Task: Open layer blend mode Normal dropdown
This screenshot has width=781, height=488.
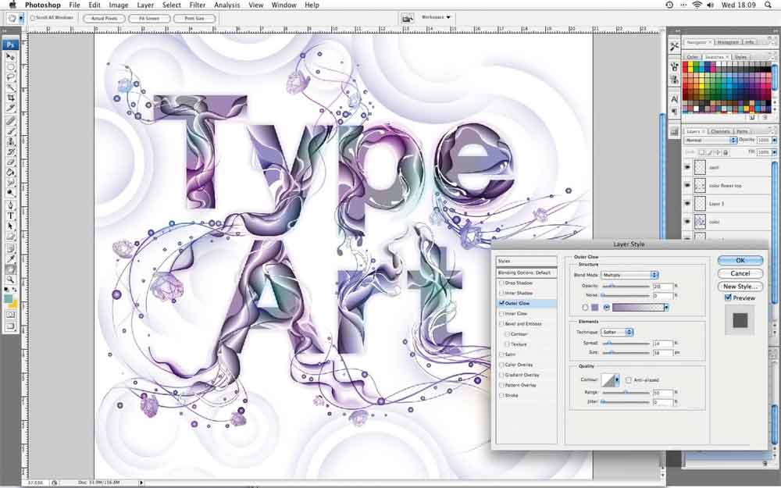Action: (x=711, y=141)
